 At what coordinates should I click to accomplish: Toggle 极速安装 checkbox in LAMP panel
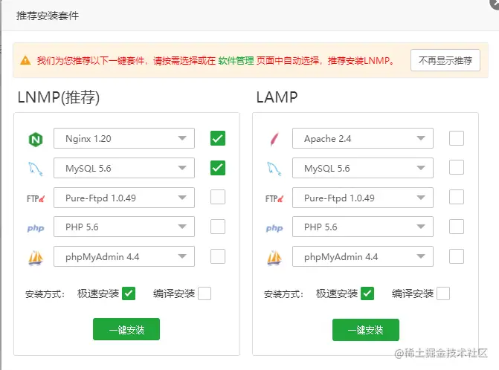pos(367,293)
